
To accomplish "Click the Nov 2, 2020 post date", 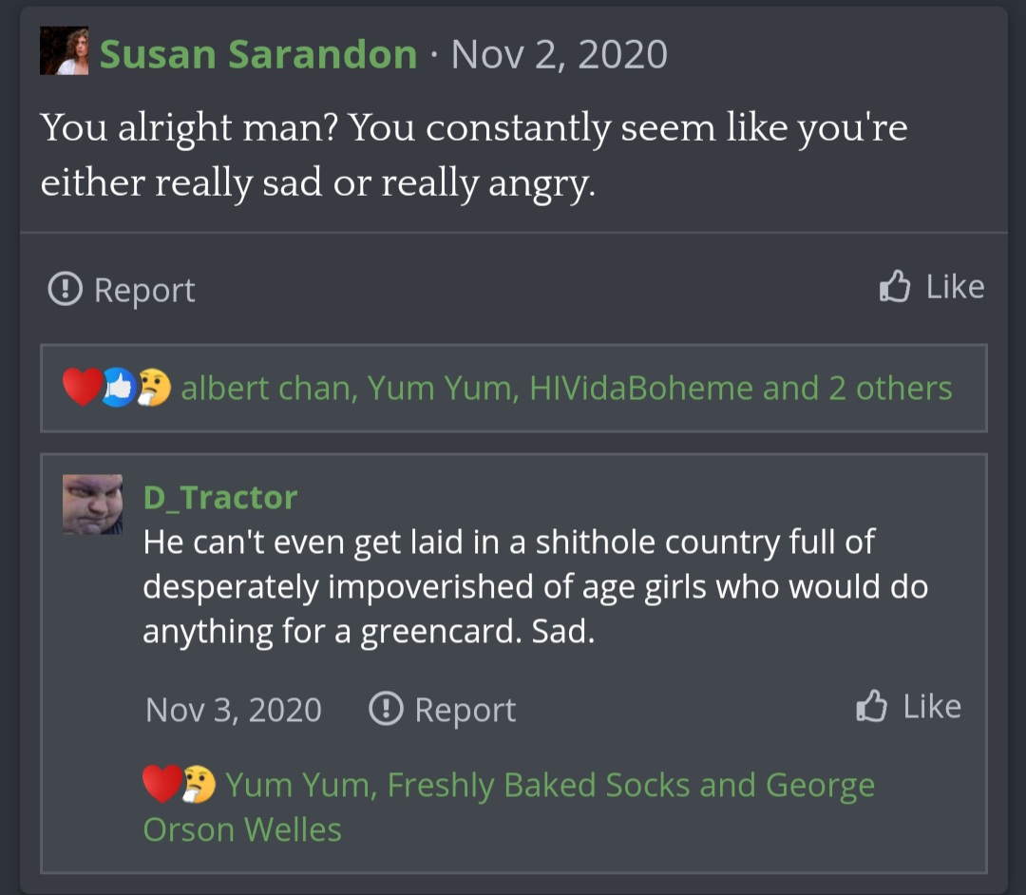I will click(x=560, y=54).
